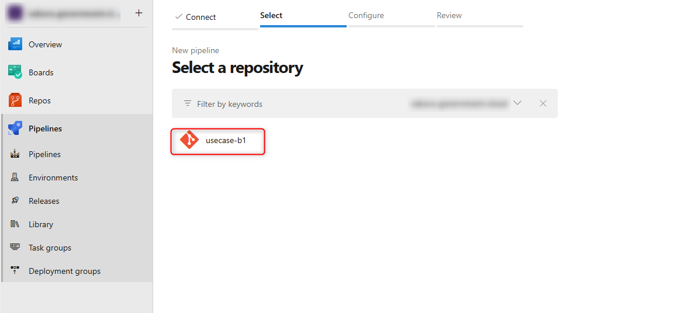Click the plus icon to add new item
This screenshot has width=698, height=313.
pos(139,13)
